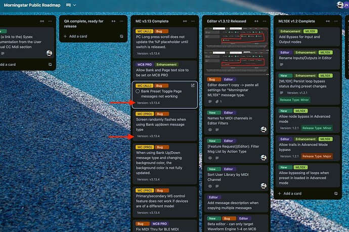Click yellow MC (ALL) label on PC Long press card
This screenshot has height=232, width=349.
point(145,31)
